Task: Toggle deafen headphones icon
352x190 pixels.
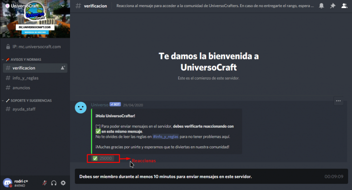Action: pyautogui.click(x=54, y=183)
